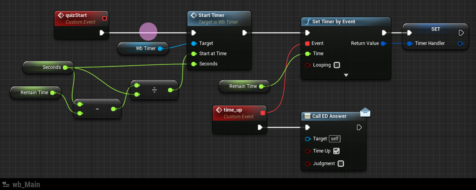
Task: Click the Start at Time input pin
Action: (x=194, y=53)
